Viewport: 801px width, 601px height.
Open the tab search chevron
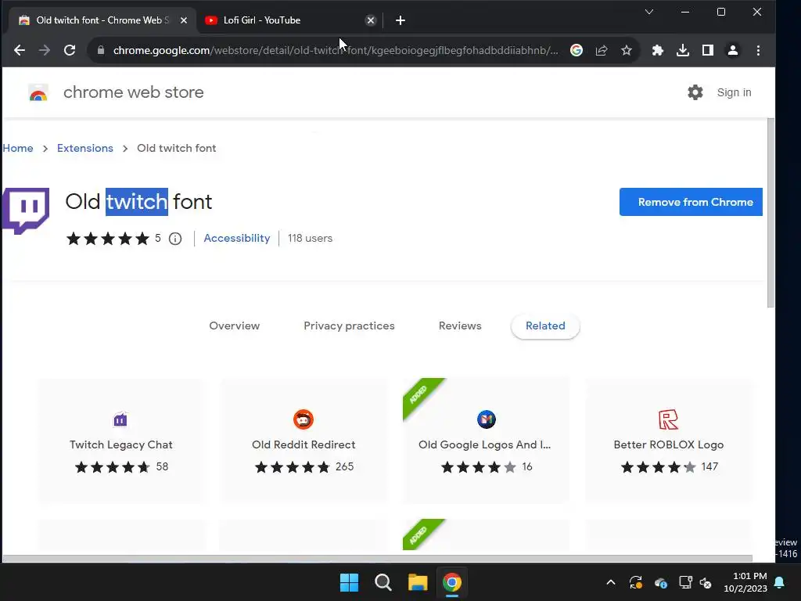click(x=649, y=12)
